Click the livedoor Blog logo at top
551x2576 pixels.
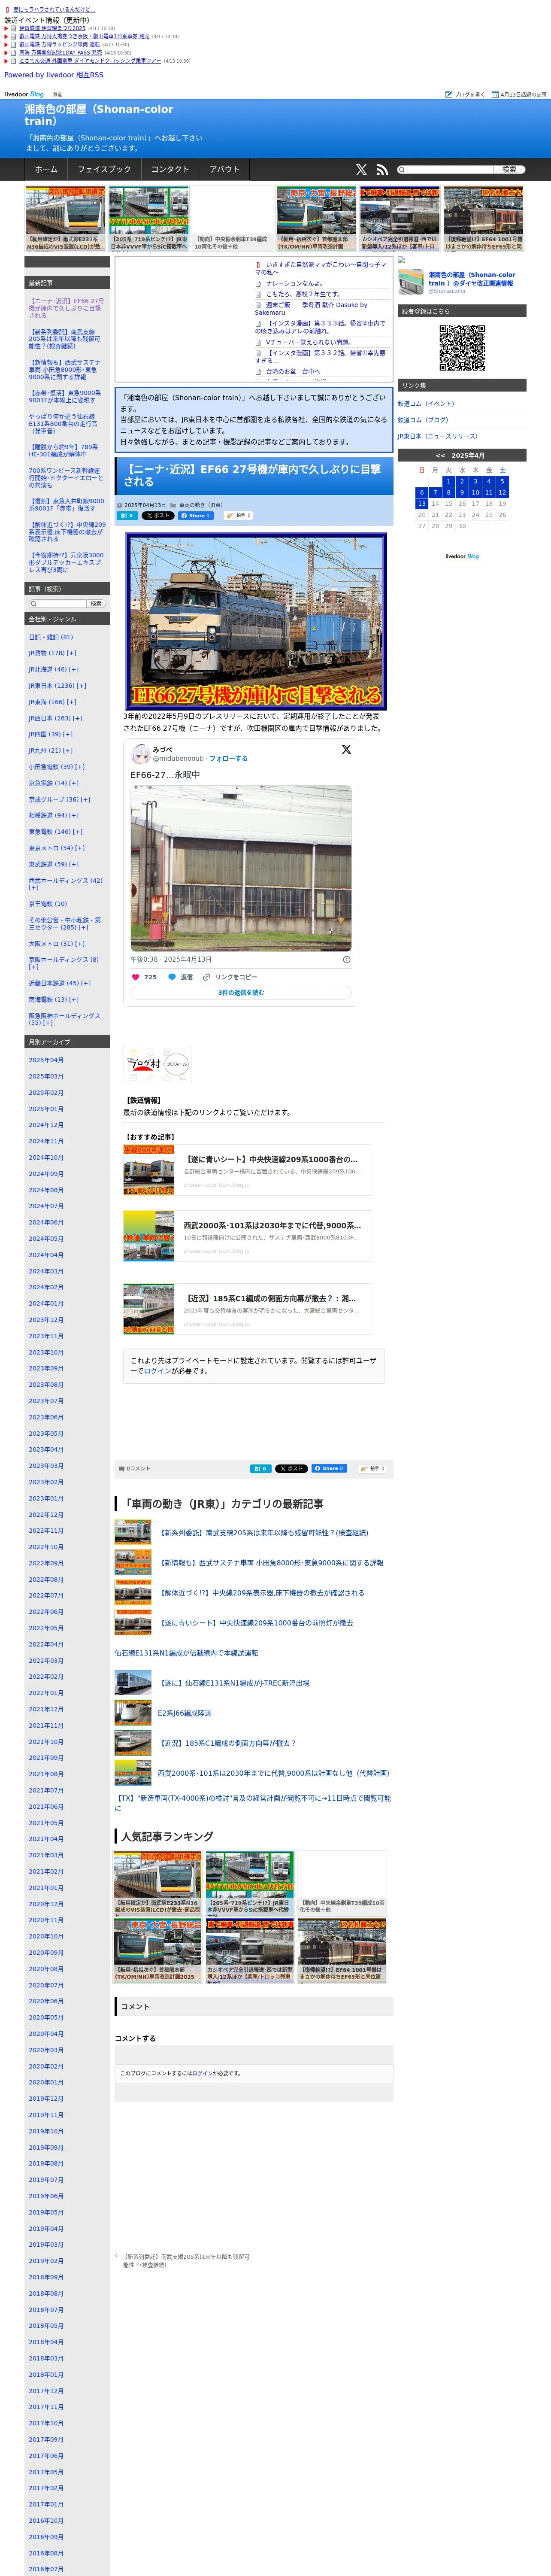pos(24,94)
